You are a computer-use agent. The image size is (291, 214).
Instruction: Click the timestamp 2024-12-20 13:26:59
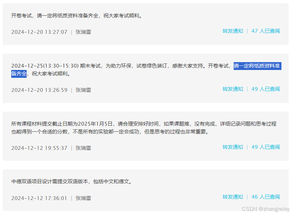pos(39,90)
